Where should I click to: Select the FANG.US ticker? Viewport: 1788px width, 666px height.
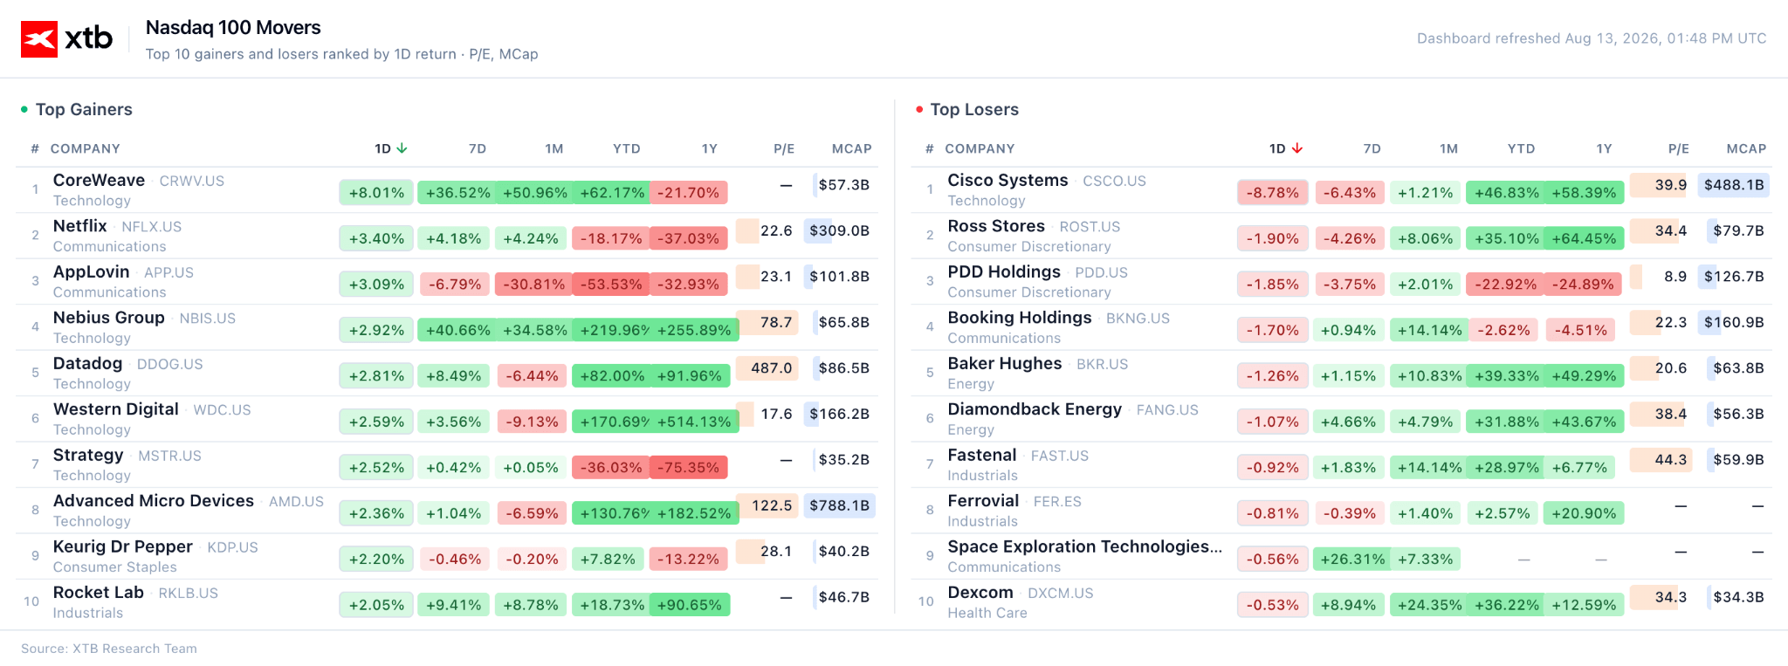coord(1167,410)
